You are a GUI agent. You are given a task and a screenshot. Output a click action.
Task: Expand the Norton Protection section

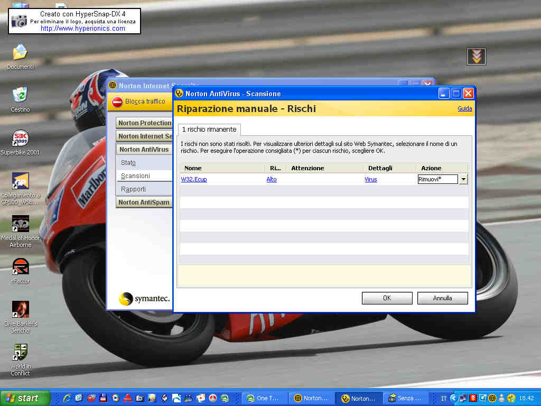(144, 123)
